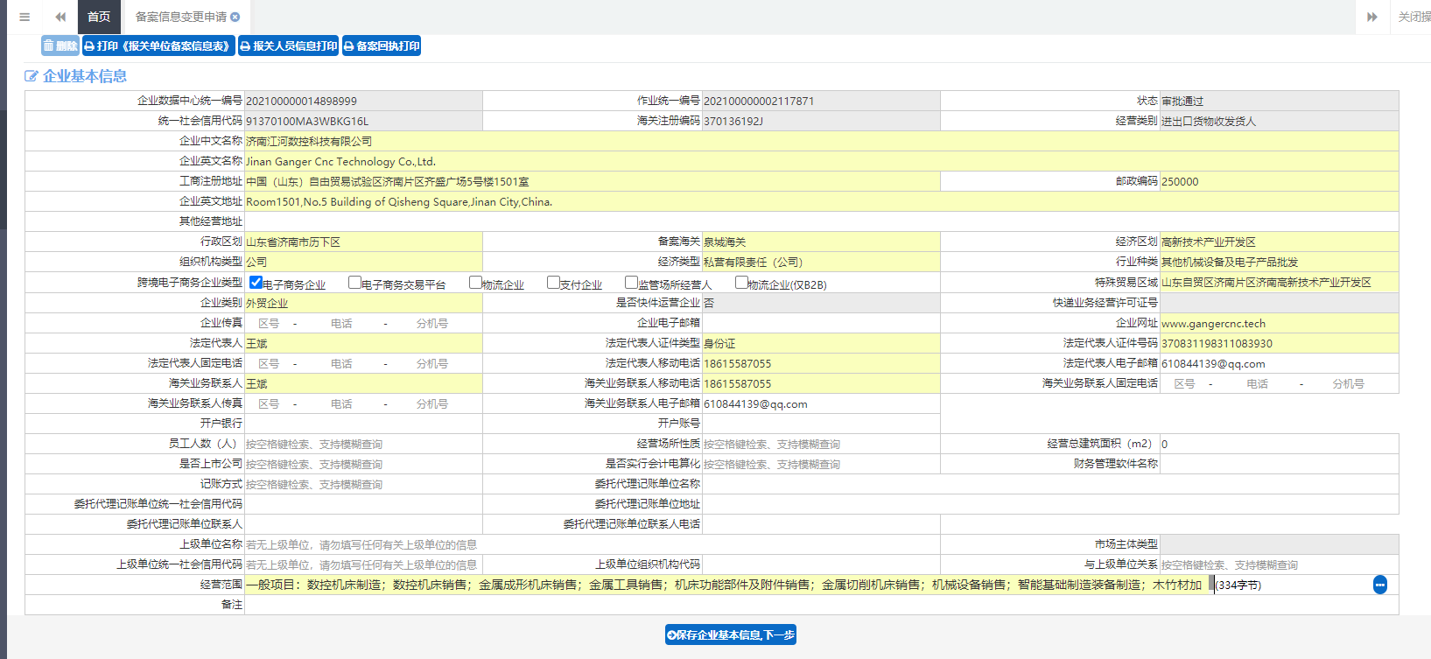Uncheck the 电子商务企业 checkbox

[256, 282]
